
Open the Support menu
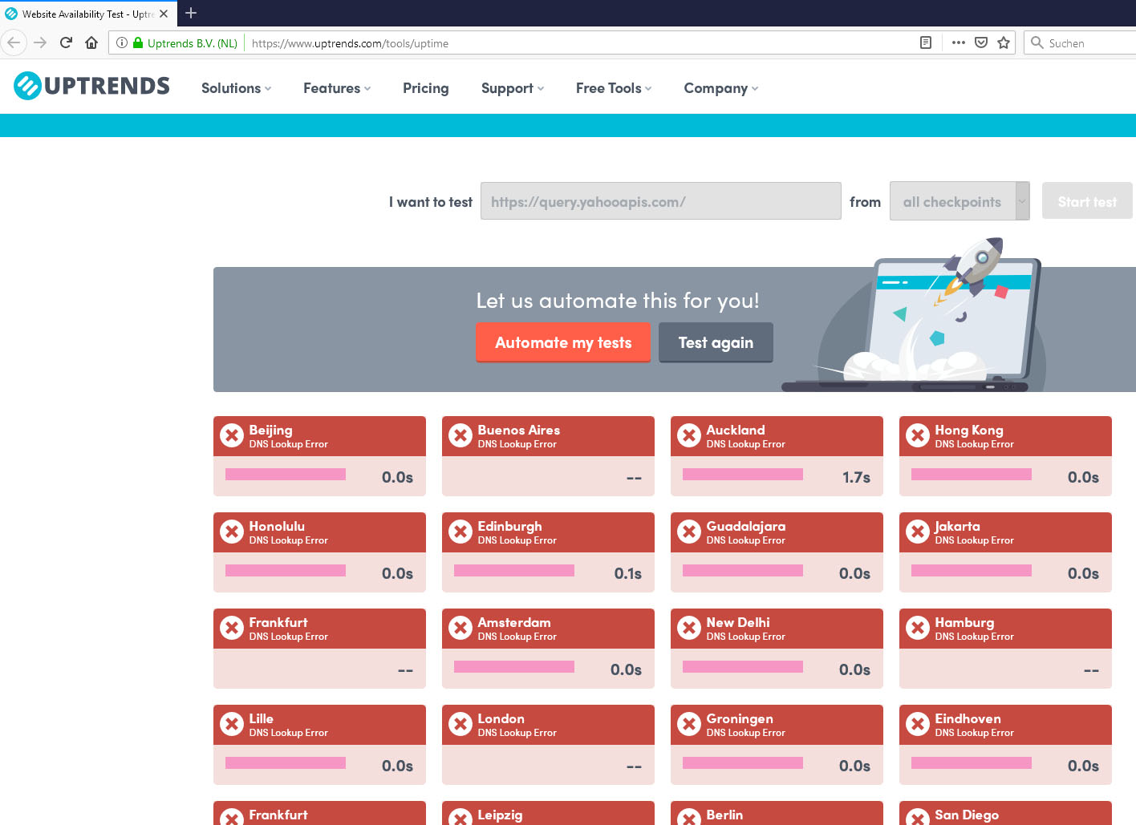(x=512, y=88)
